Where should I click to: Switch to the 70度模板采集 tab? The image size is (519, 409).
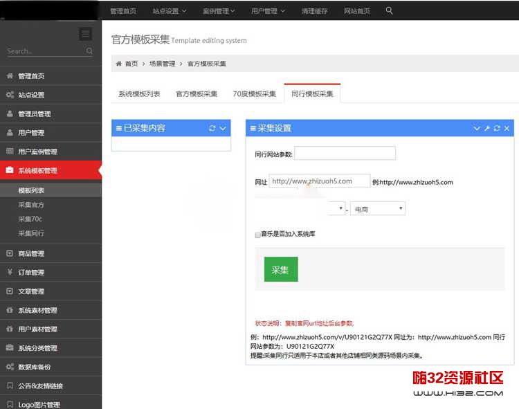pyautogui.click(x=254, y=93)
